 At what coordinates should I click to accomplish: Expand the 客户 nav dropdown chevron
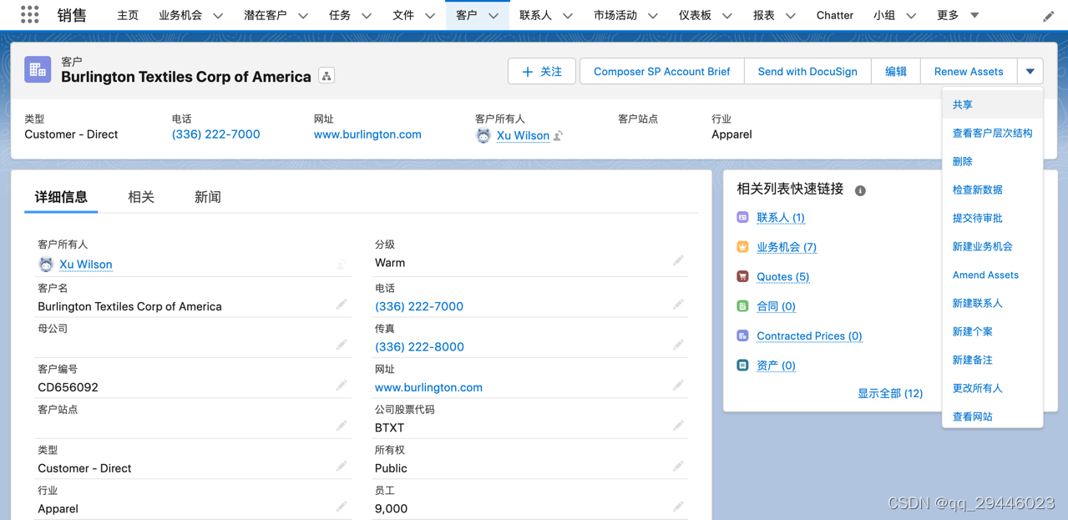(x=494, y=16)
